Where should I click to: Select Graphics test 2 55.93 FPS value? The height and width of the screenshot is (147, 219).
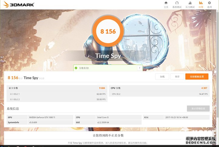pyautogui.click(x=101, y=99)
